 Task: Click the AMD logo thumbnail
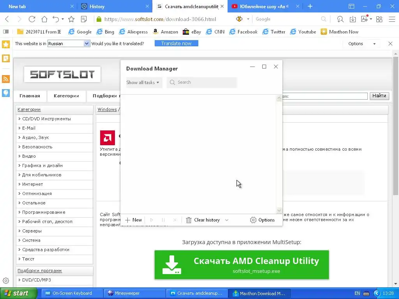click(x=108, y=138)
